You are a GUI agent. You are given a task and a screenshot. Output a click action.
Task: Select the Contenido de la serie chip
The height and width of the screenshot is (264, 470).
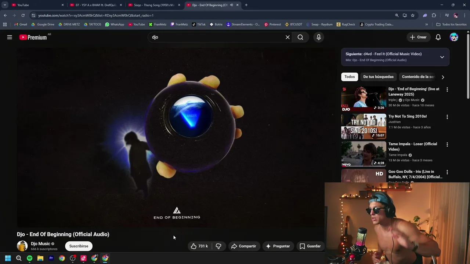point(418,77)
